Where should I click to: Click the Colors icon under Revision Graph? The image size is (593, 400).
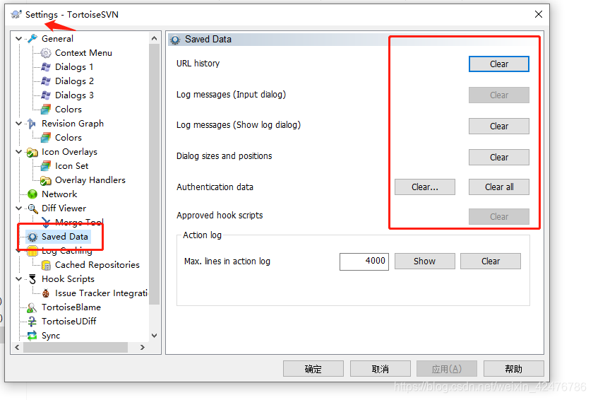tap(46, 137)
